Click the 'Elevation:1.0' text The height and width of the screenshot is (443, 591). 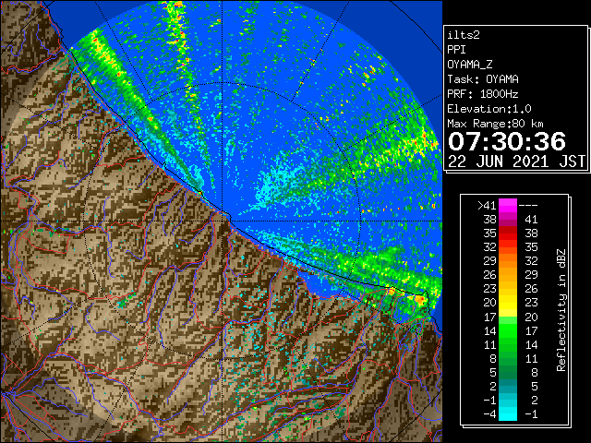pyautogui.click(x=489, y=109)
